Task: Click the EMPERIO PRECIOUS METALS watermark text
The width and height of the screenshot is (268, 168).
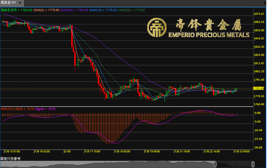Action: pos(209,35)
